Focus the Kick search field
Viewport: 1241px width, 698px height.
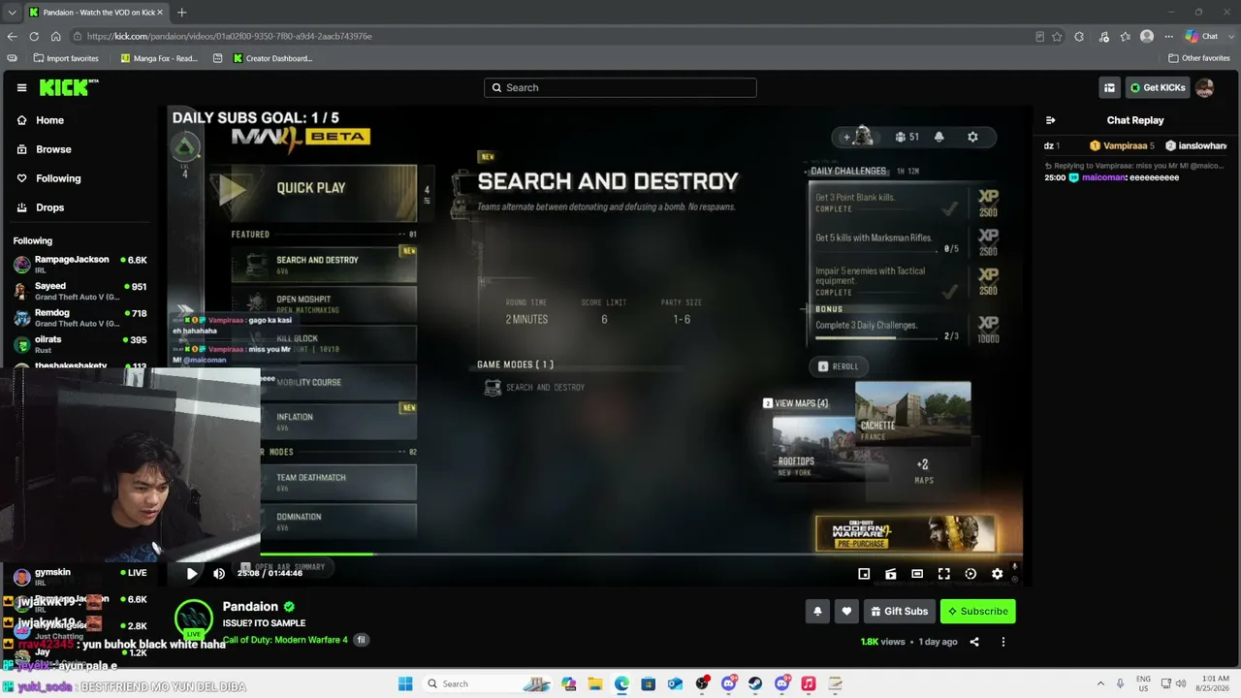(620, 87)
